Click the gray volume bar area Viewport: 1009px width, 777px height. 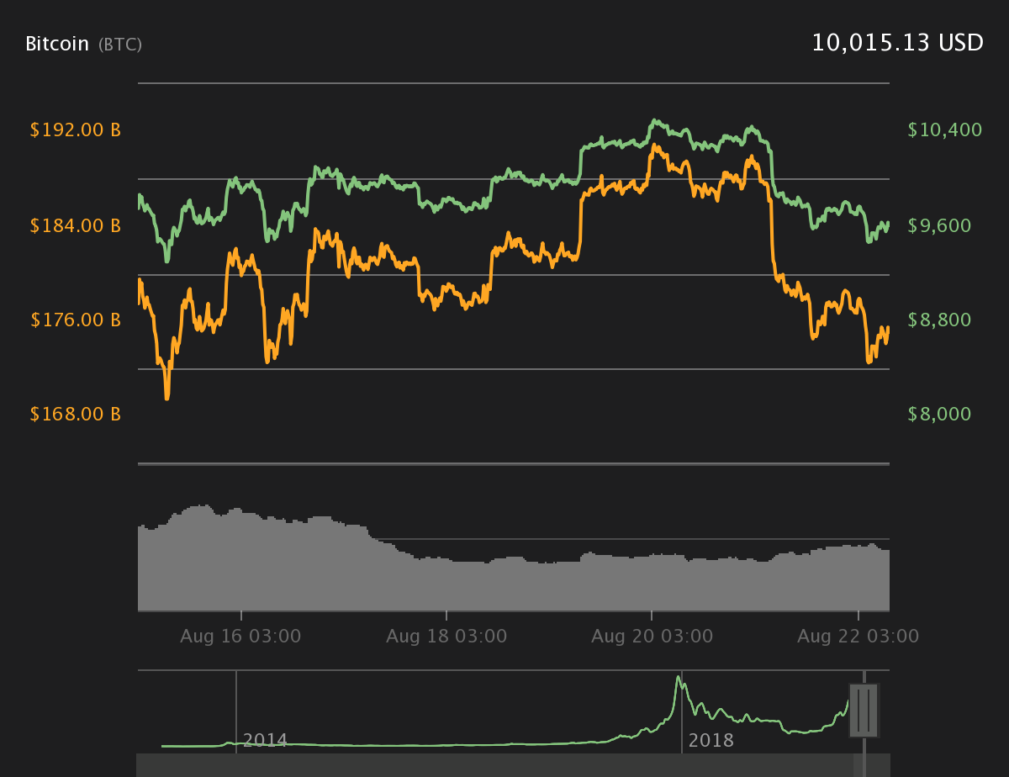(x=513, y=558)
